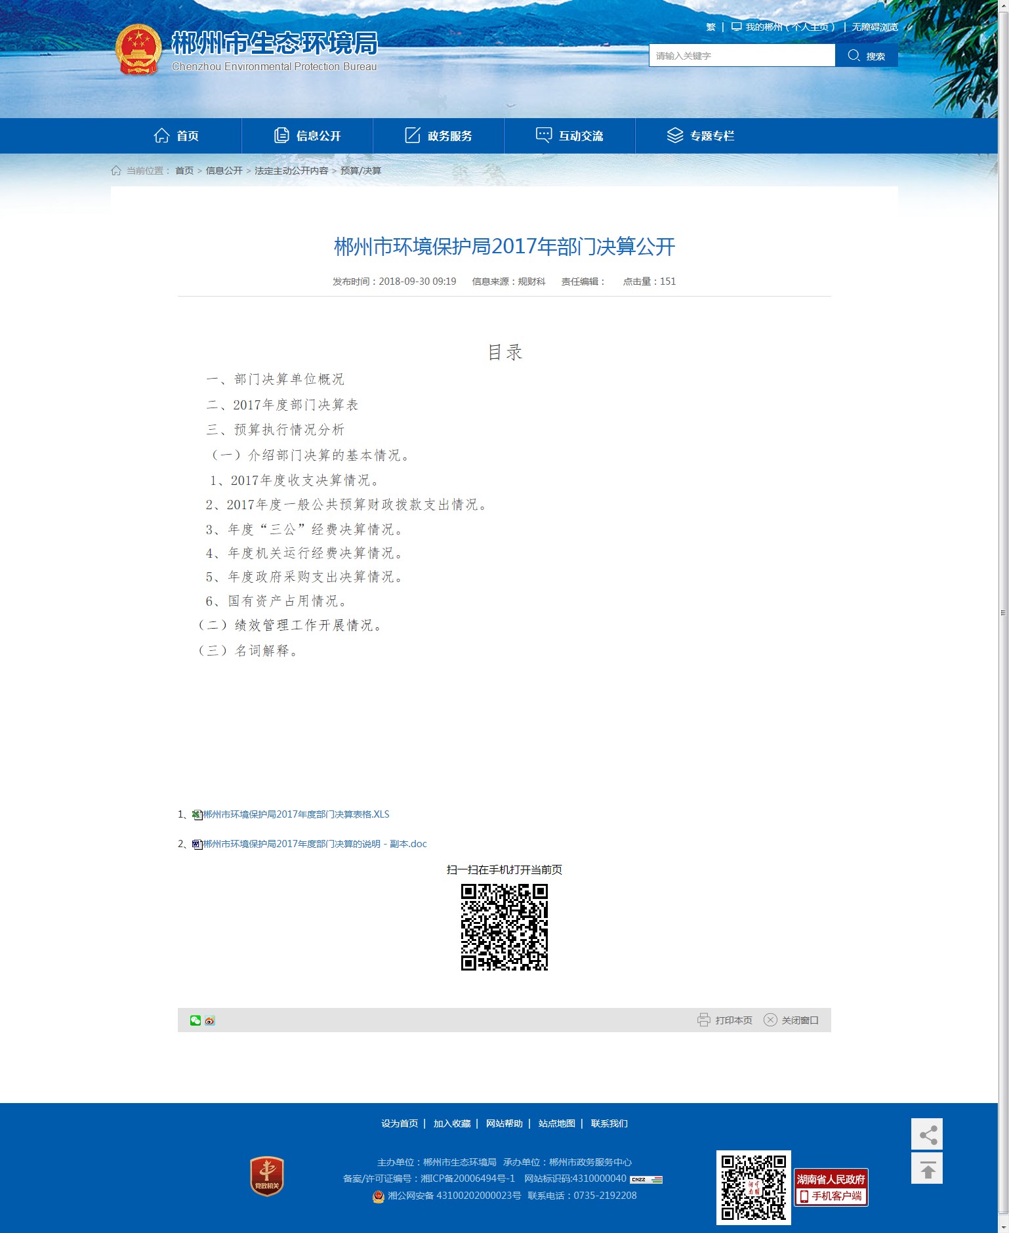This screenshot has width=1009, height=1233.
Task: Click the article title 郴州市环境保护局2017年部门决算公开
Action: tap(504, 247)
